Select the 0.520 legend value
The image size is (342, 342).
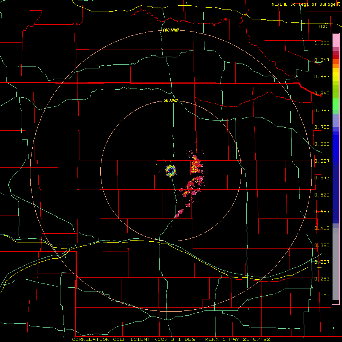pos(322,195)
